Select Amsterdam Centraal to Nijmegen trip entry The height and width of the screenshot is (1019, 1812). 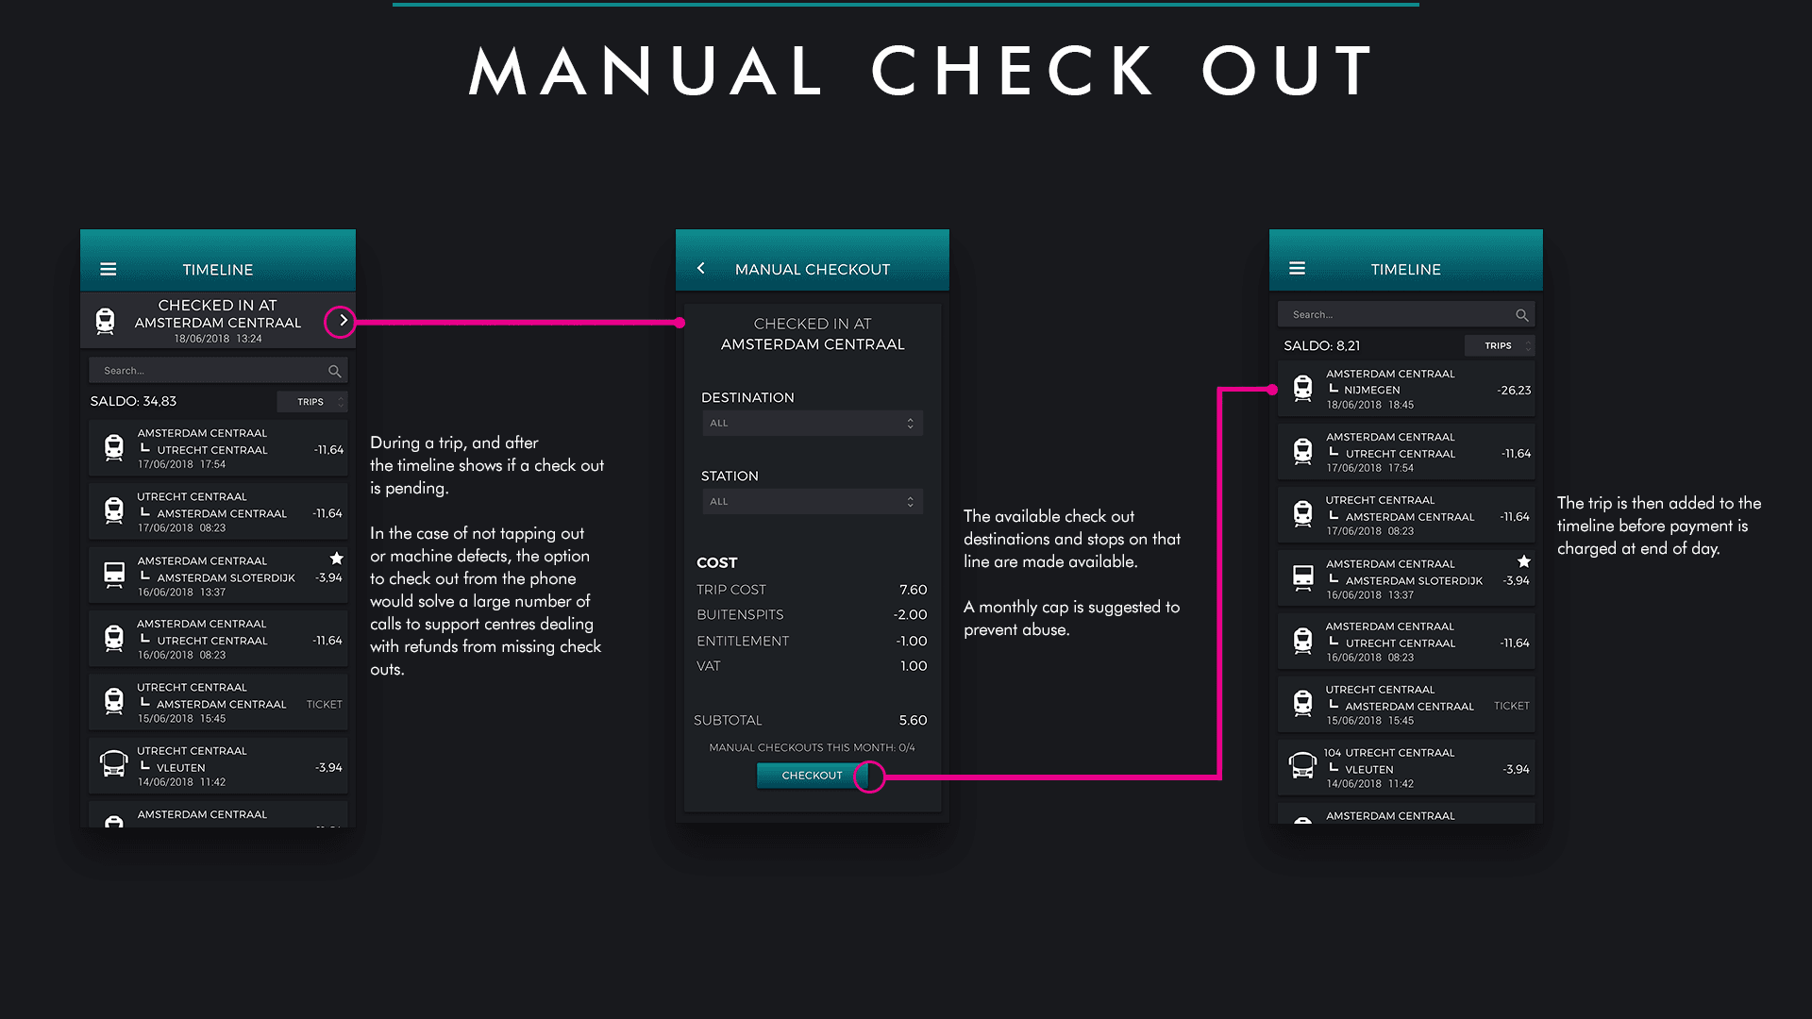(1406, 389)
